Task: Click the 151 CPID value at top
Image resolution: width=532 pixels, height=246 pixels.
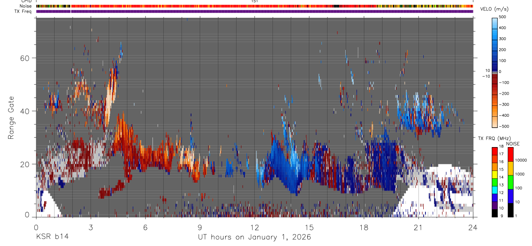Action: 254,1
